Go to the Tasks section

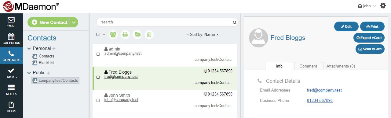tap(11, 73)
